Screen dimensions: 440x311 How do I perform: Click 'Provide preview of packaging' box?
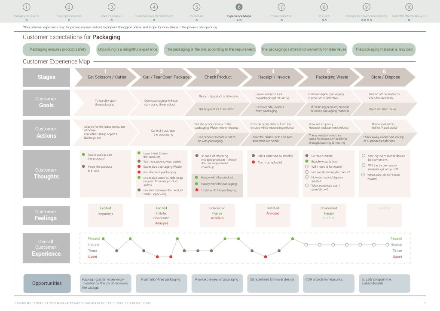[x=217, y=283]
